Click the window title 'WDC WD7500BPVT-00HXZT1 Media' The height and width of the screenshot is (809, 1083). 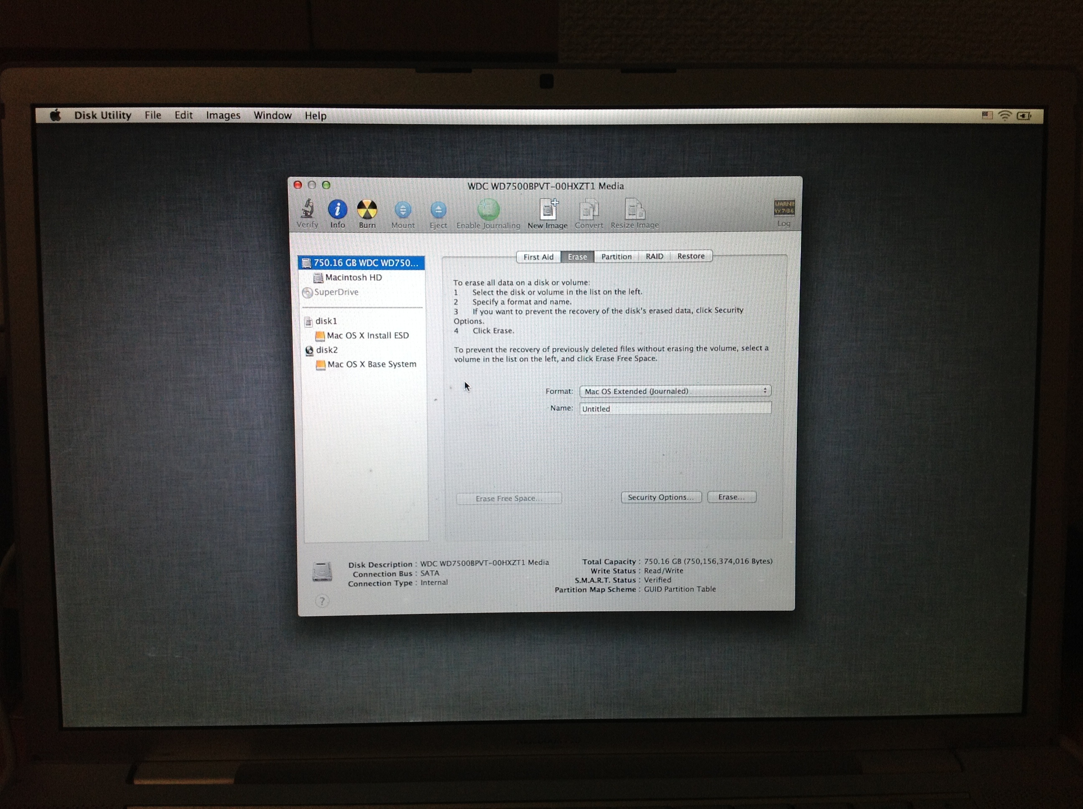point(545,186)
